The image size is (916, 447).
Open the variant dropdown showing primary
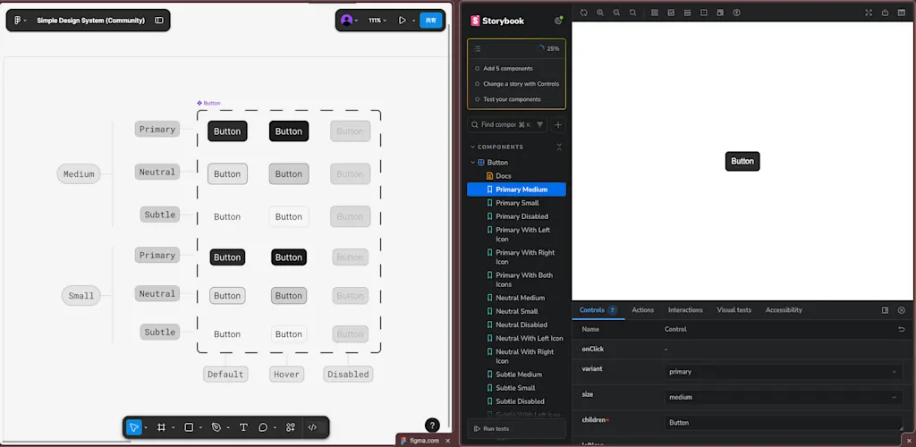click(784, 372)
